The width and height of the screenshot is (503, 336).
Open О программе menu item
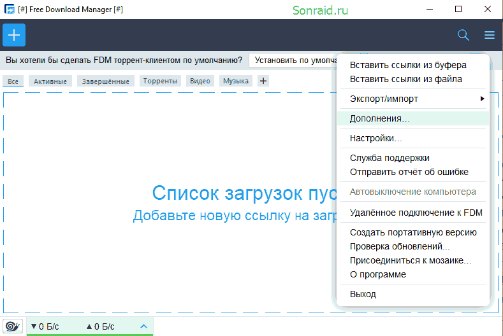coord(378,274)
